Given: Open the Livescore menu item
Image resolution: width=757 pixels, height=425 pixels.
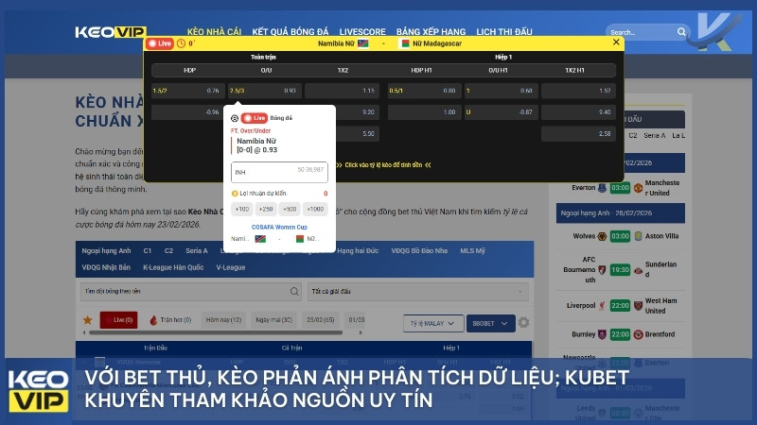Looking at the screenshot, I should click(362, 32).
